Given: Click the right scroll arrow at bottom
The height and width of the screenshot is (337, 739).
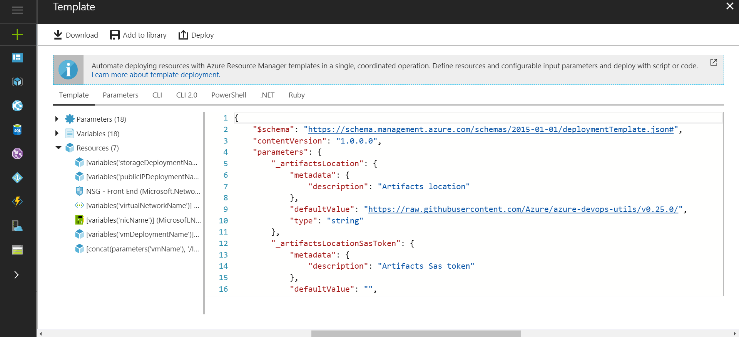Looking at the screenshot, I should [735, 334].
